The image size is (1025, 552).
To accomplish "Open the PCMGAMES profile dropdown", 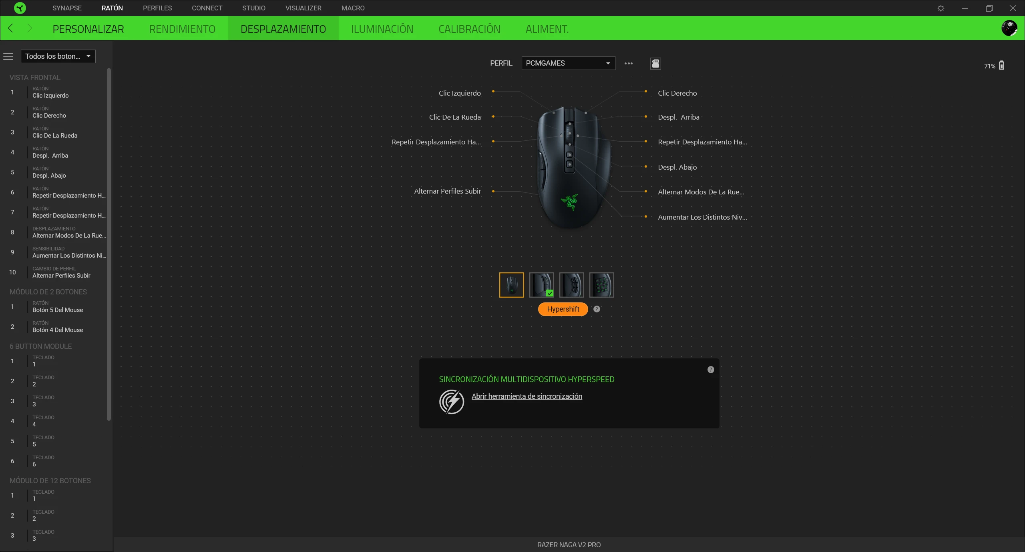I will pyautogui.click(x=568, y=63).
